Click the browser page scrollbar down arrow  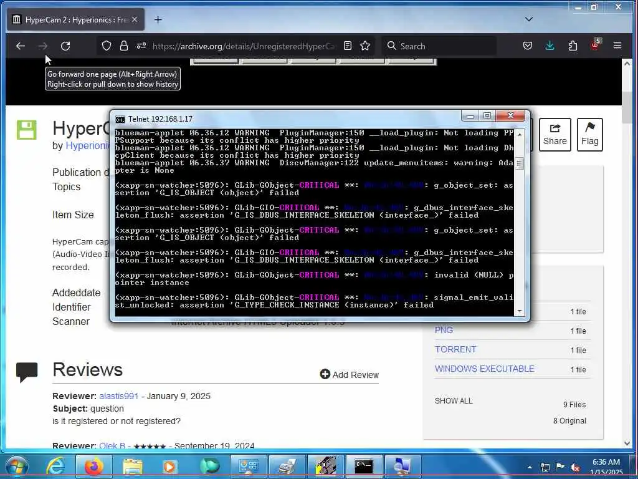pos(627,443)
